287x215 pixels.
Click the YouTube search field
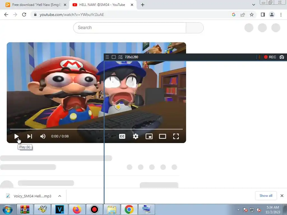pyautogui.click(x=129, y=28)
